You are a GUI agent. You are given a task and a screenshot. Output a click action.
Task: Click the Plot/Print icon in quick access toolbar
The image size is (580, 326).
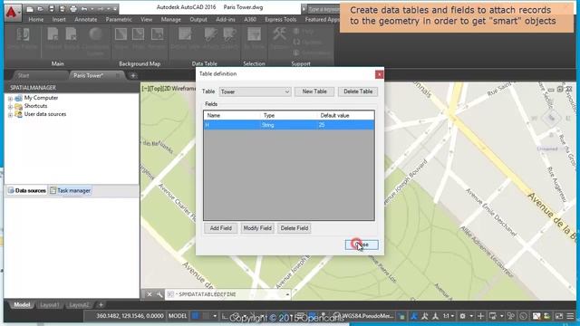click(x=73, y=8)
